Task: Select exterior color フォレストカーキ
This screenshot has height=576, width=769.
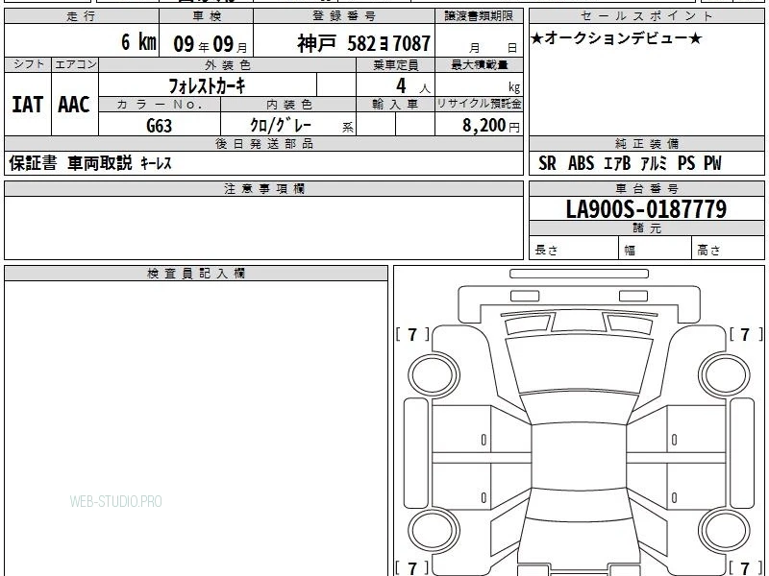Action: click(x=207, y=85)
